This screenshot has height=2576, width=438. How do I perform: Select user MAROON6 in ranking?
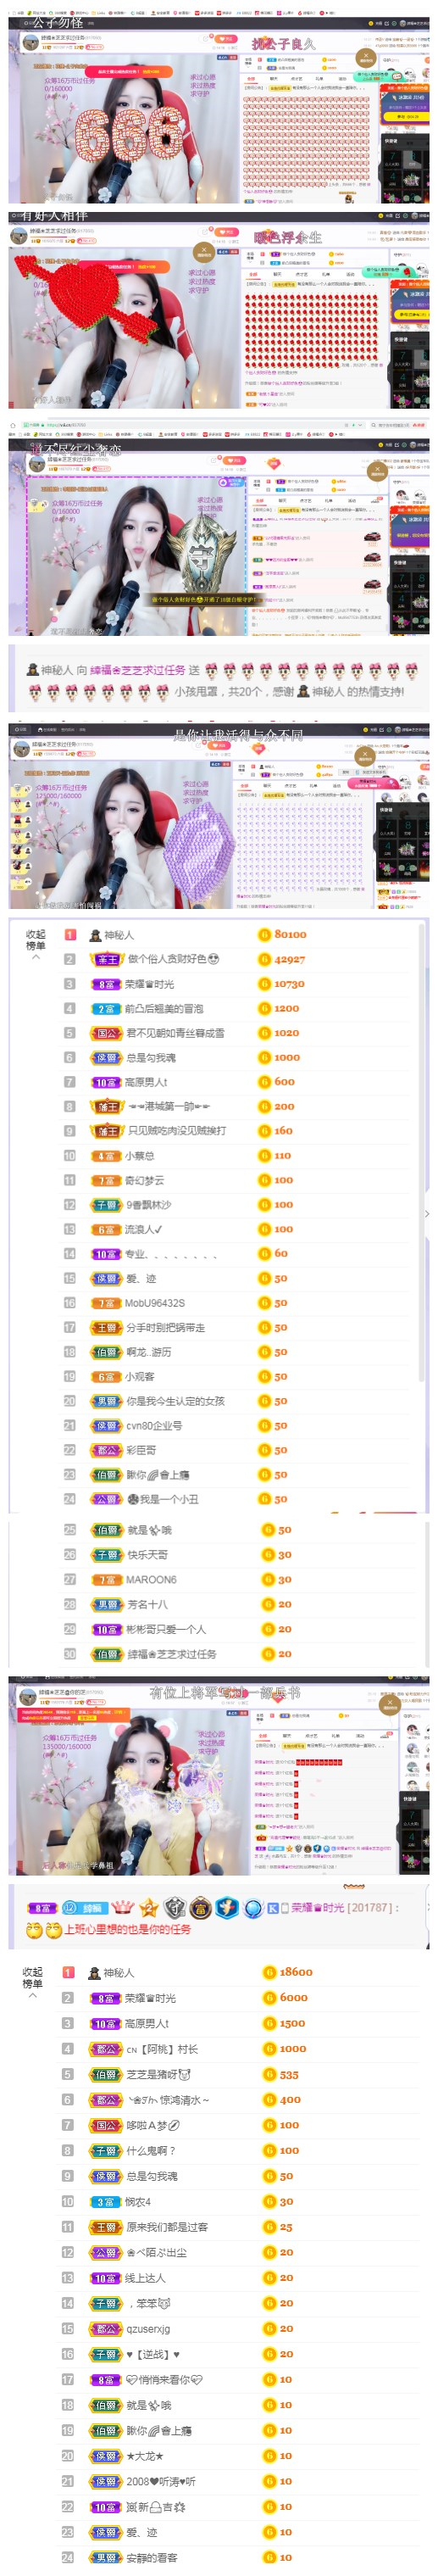tap(150, 1579)
